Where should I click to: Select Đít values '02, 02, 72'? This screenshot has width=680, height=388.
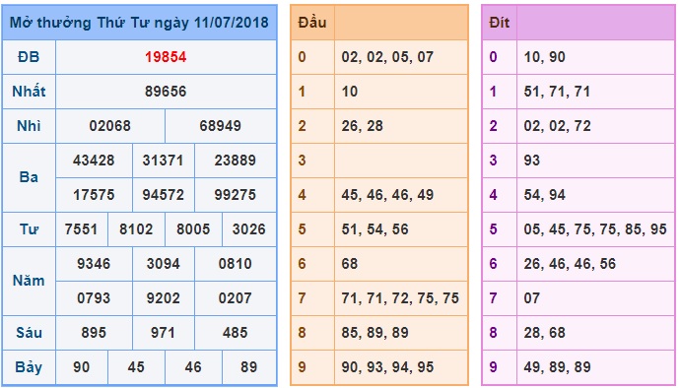pos(557,126)
